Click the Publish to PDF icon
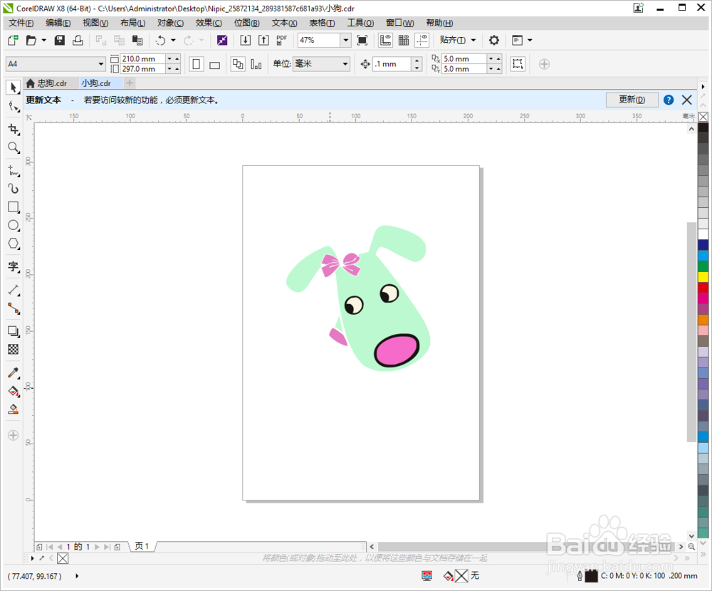The height and width of the screenshot is (591, 712). tap(281, 41)
